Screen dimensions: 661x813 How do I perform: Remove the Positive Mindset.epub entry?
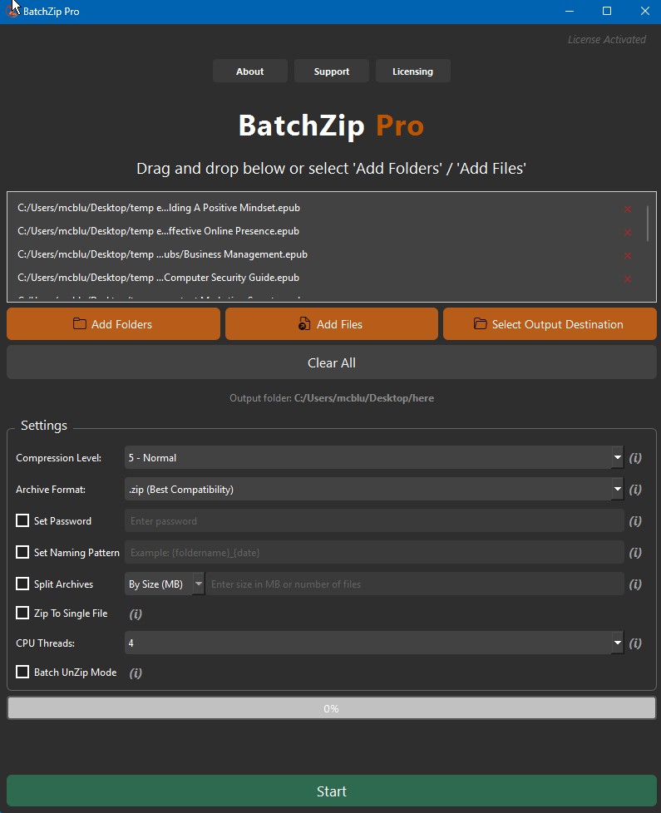[x=627, y=209]
